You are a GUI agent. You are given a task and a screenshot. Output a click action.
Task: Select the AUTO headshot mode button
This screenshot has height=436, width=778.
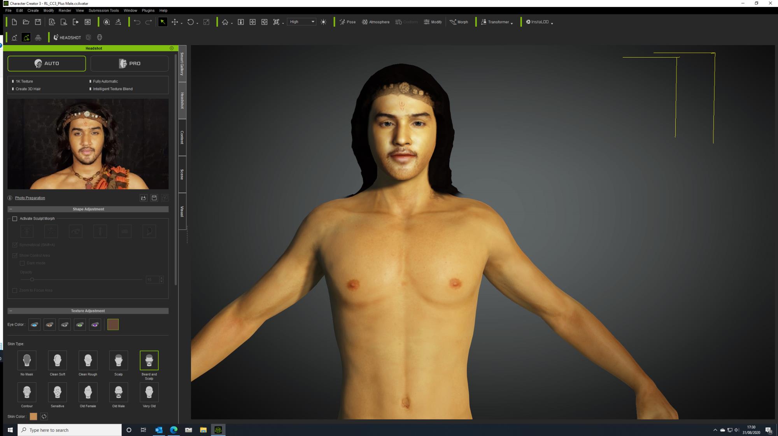point(47,63)
